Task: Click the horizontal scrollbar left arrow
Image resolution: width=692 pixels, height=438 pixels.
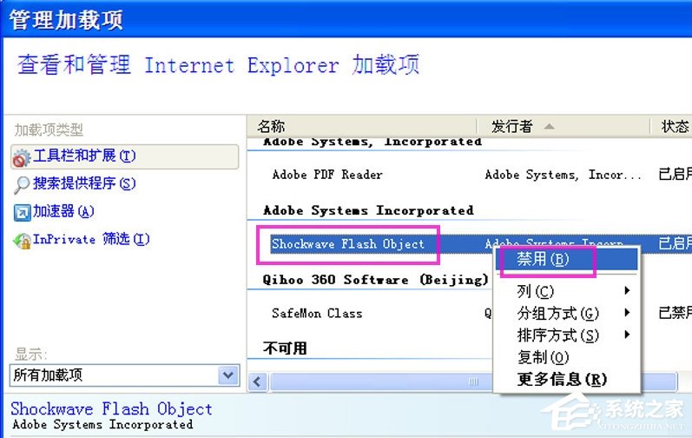Action: point(258,382)
